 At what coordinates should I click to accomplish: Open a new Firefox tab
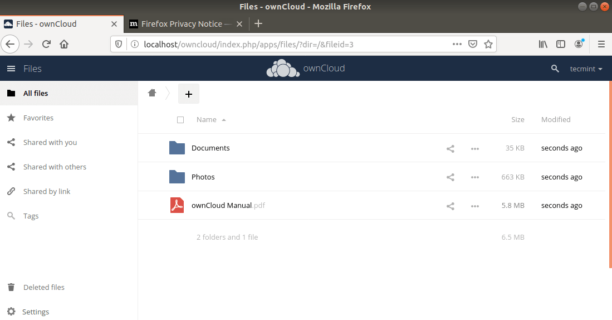pyautogui.click(x=258, y=24)
